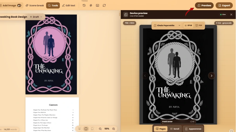Open the version history clock icon
This screenshot has width=236, height=132.
point(84,5)
